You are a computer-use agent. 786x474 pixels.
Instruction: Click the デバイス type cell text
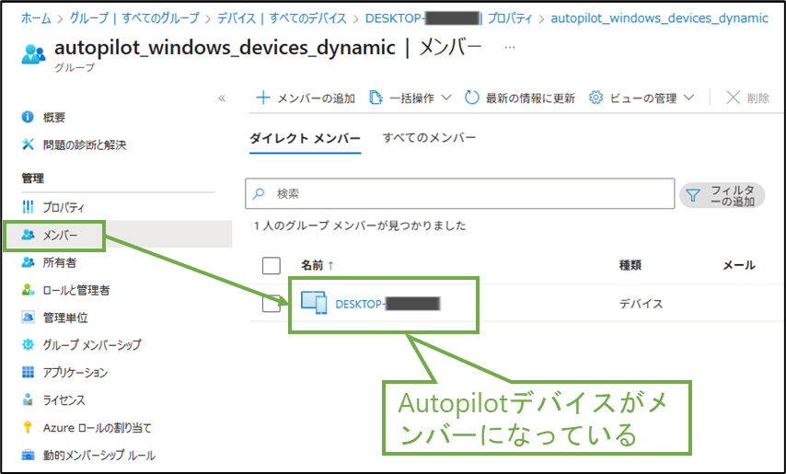[642, 304]
